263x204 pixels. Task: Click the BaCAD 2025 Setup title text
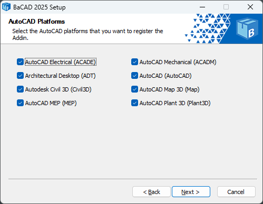click(40, 7)
